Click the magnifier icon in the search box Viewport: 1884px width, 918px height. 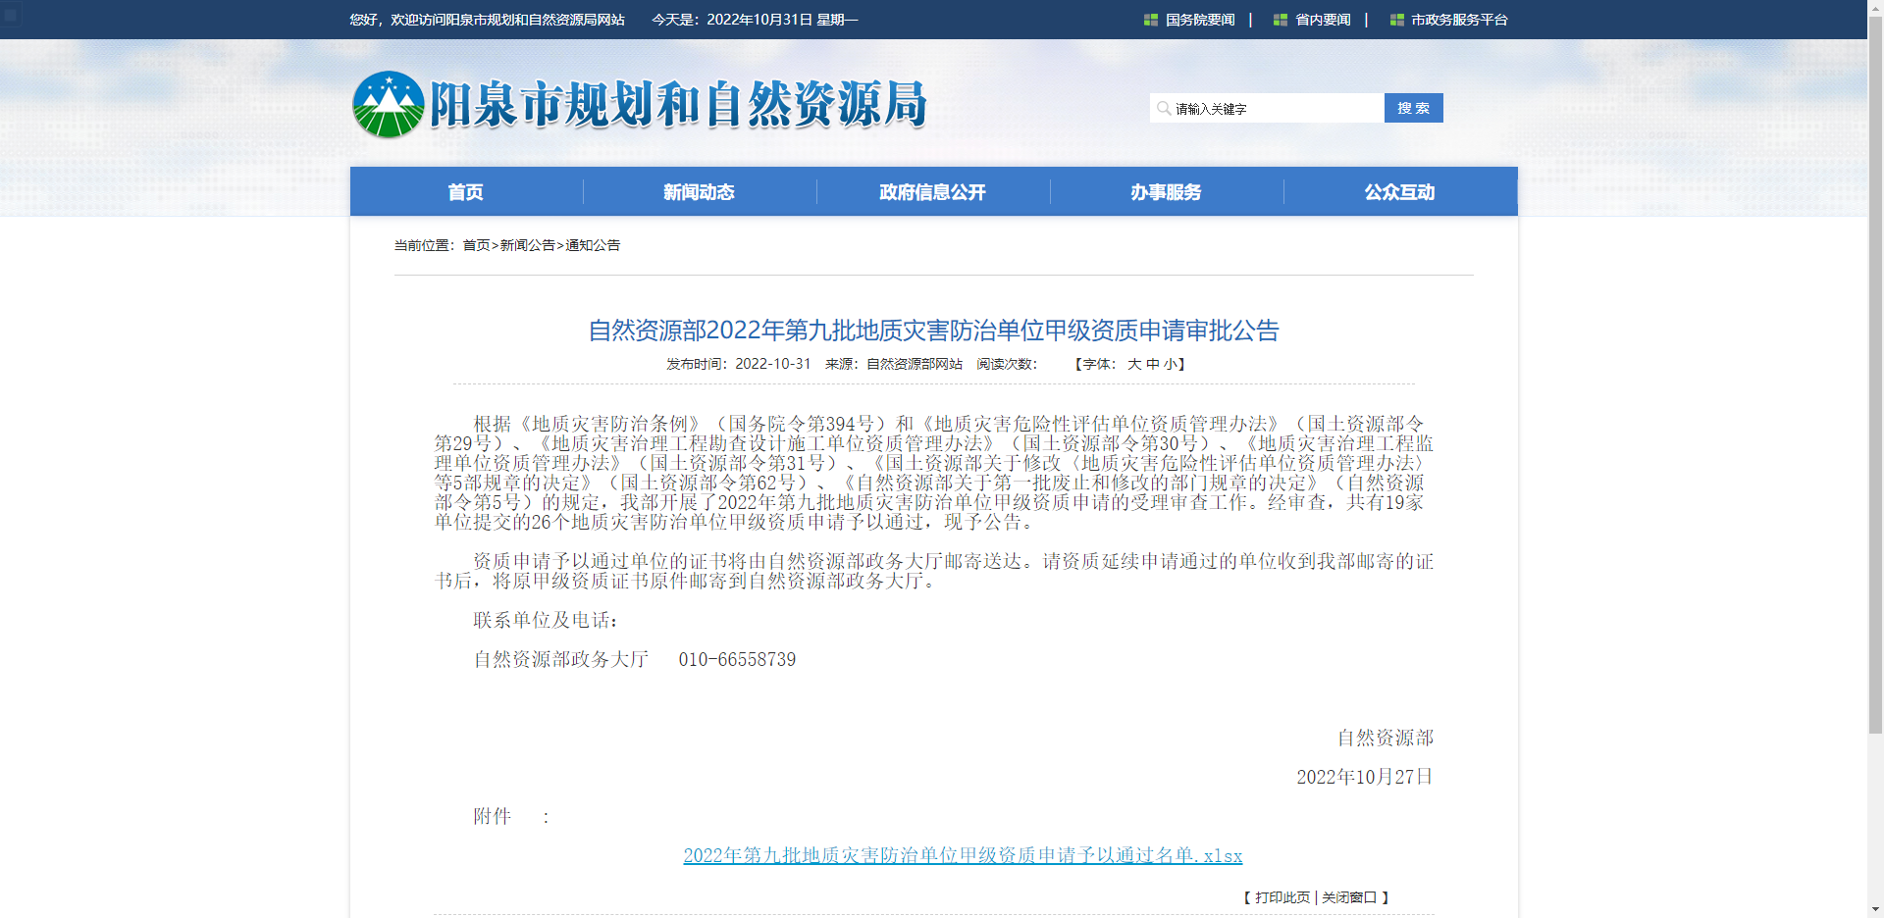(1162, 108)
